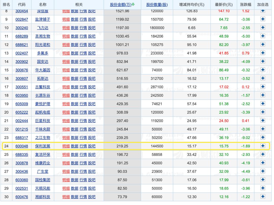
Task: Click the 涨跌幅 column header
Action: (246, 5)
